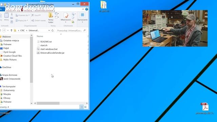217x122 pixels.
Task: Click the Creative Cloud Files folder icon
Action: 1,56
